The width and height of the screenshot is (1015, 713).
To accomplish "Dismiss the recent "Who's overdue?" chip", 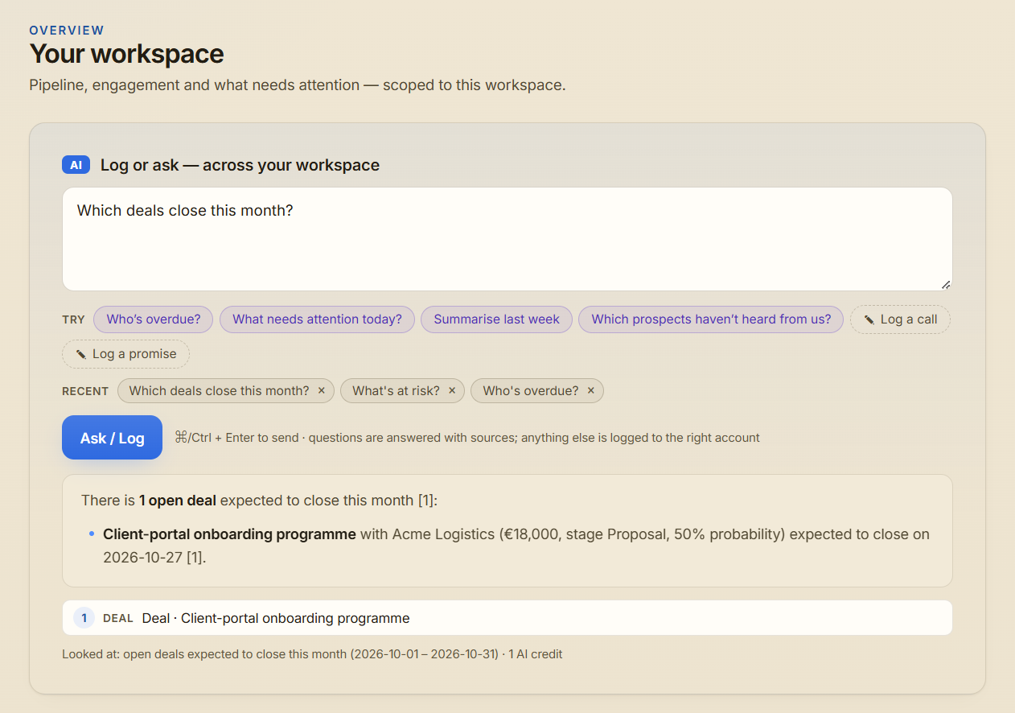I will click(591, 391).
